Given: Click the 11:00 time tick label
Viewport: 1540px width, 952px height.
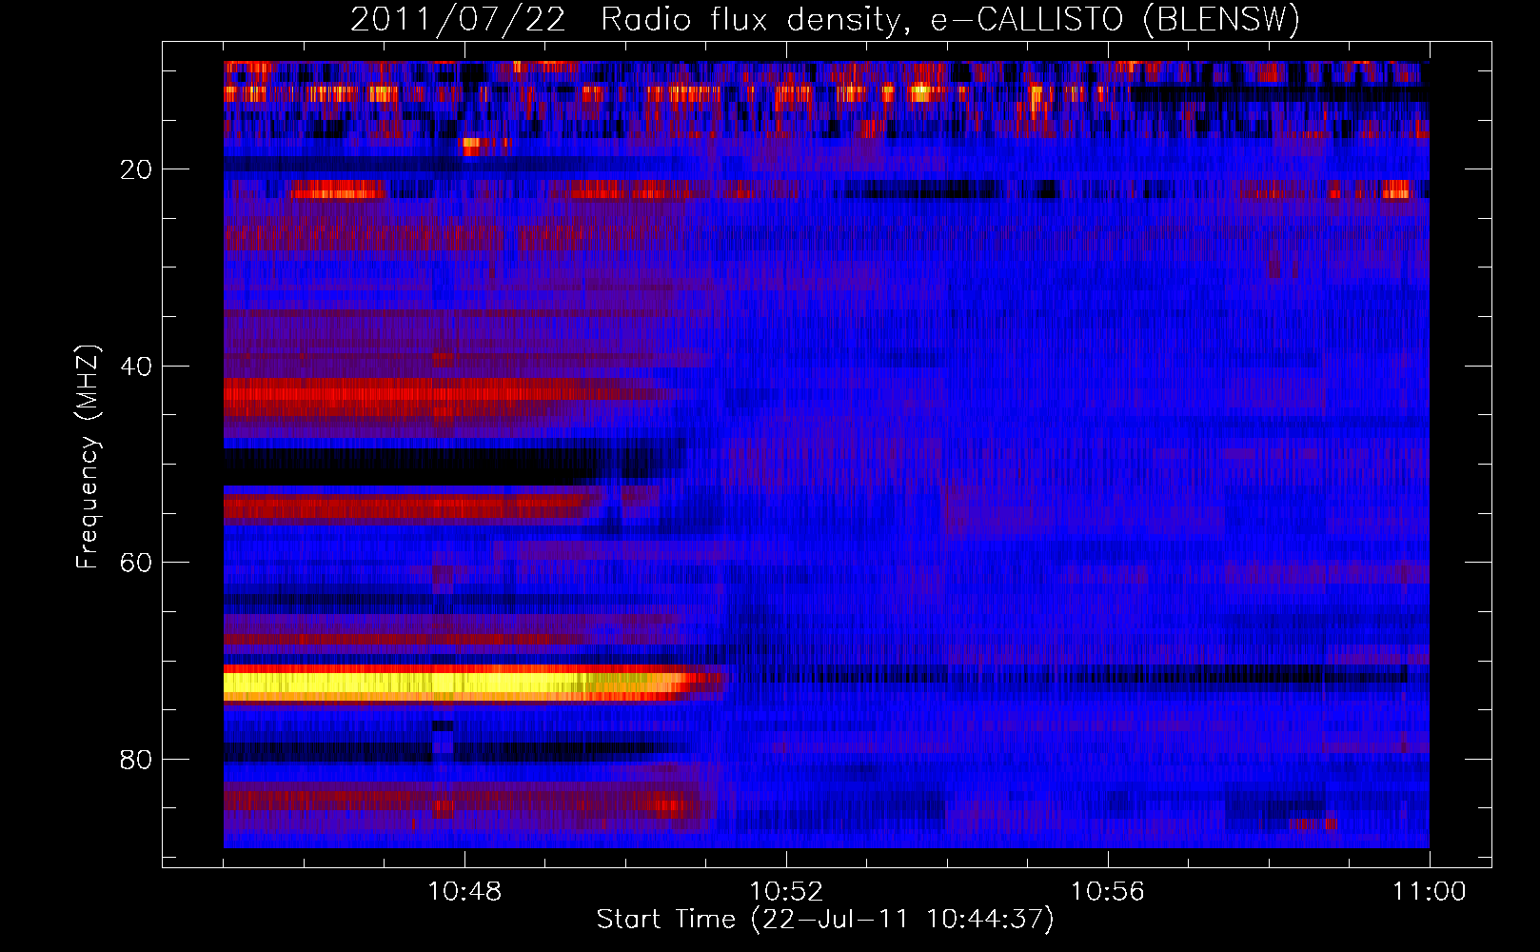Looking at the screenshot, I should click(x=1429, y=892).
